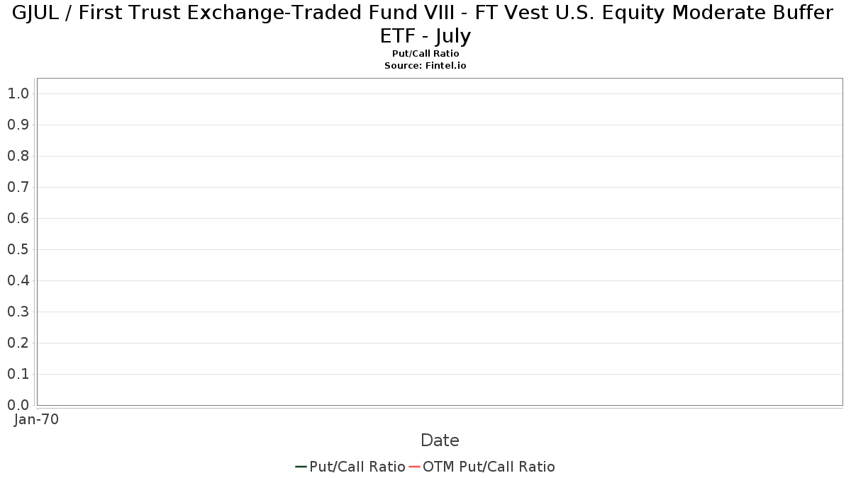
Task: Click the 0.5 y-axis tick label
Action: (x=18, y=249)
